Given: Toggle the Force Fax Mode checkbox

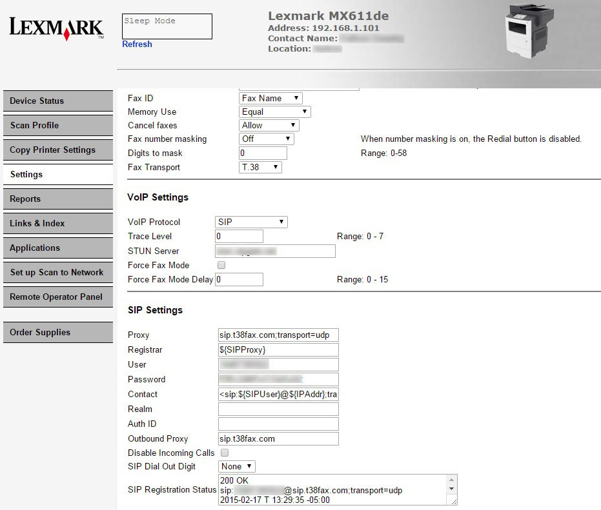Looking at the screenshot, I should pos(221,265).
